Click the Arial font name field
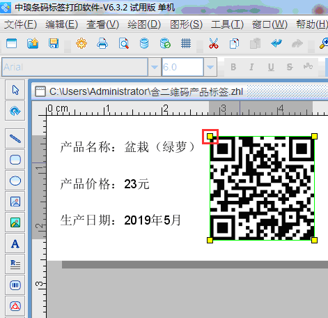328x318 pixels. point(75,67)
